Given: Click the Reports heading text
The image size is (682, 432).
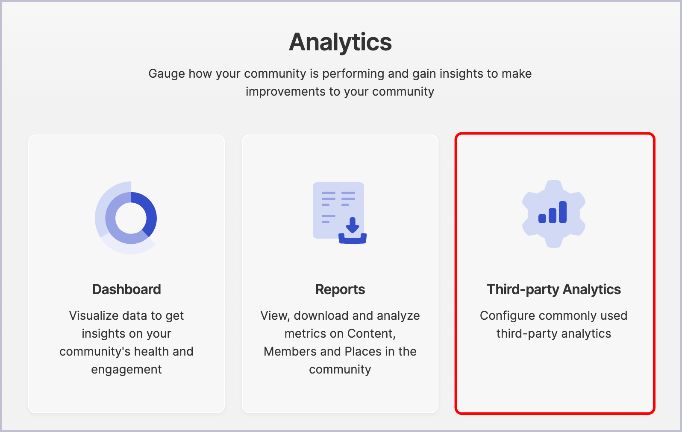Looking at the screenshot, I should tap(340, 289).
